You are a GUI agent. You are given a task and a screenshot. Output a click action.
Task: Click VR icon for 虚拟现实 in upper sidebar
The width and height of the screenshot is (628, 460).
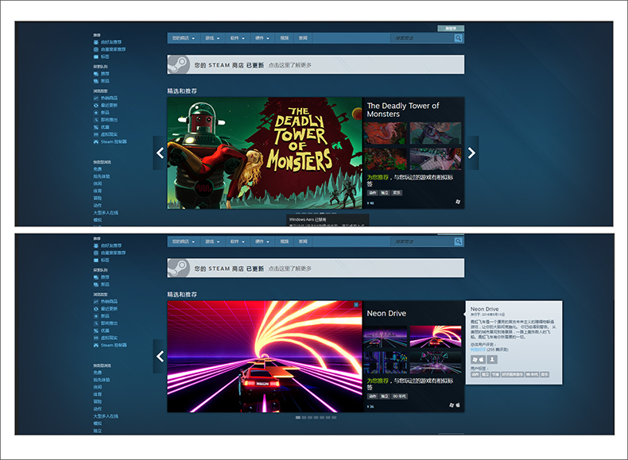[96, 134]
